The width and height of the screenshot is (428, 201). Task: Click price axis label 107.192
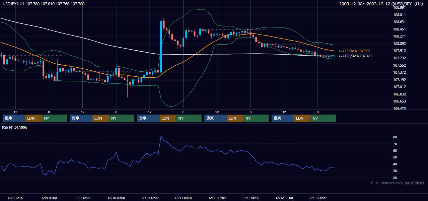click(400, 80)
